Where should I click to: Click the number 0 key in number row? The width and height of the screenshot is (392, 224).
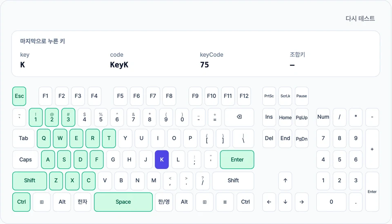[182, 117]
